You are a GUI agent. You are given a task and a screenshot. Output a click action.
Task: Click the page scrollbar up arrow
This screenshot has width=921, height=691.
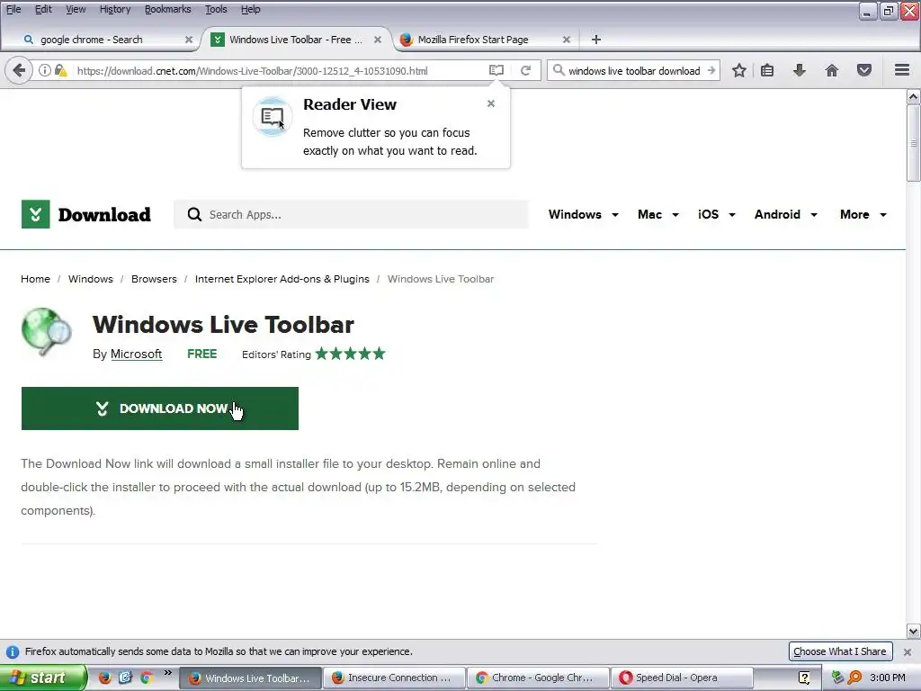(x=914, y=96)
